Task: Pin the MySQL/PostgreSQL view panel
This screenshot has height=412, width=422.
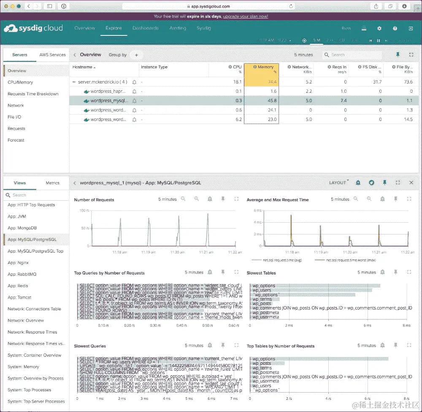Action: tap(384, 183)
